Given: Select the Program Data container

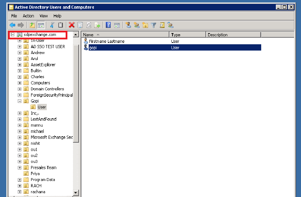Looking at the screenshot, I should pyautogui.click(x=43, y=180).
